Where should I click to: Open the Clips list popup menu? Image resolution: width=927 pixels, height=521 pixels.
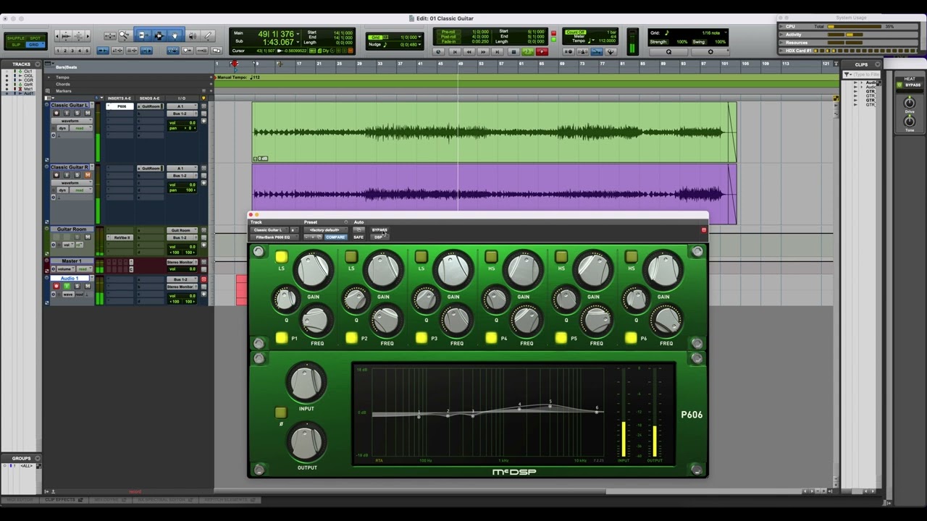(877, 64)
